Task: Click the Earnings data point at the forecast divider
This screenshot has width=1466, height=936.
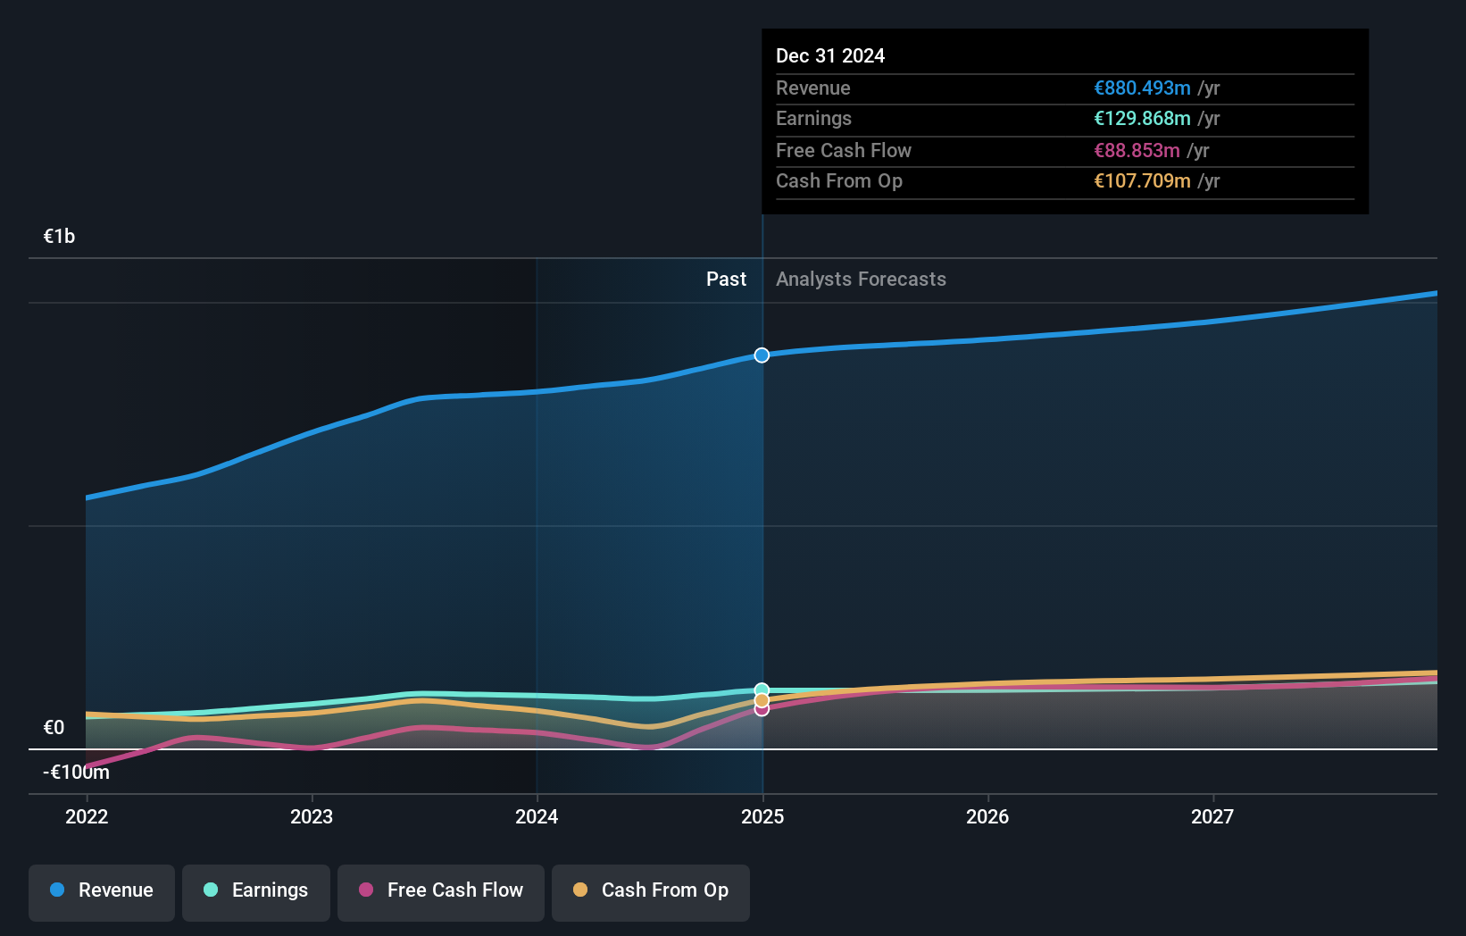Action: 761,689
